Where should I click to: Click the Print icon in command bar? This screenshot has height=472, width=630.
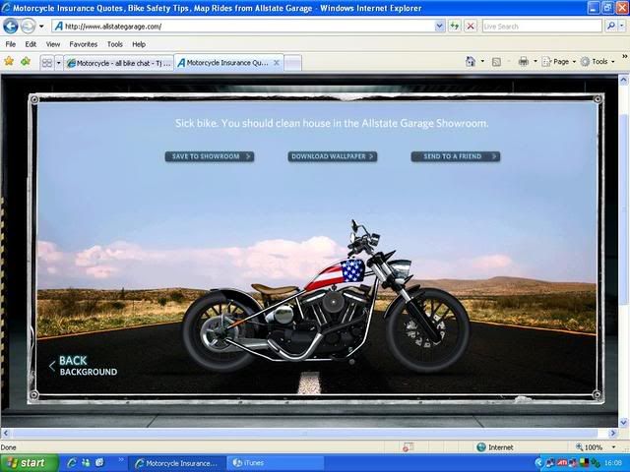coord(524,61)
